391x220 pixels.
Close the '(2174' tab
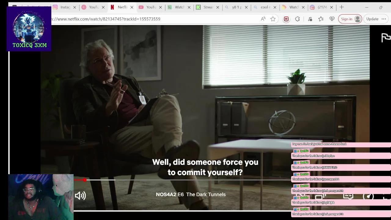click(x=331, y=7)
